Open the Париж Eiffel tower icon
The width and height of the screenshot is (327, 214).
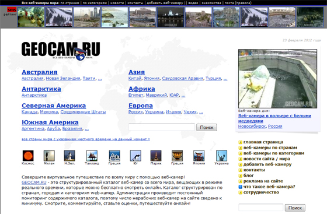(x=156, y=156)
